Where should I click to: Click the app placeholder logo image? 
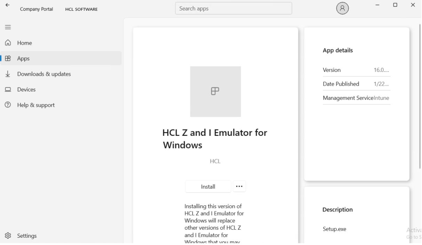coord(215,91)
